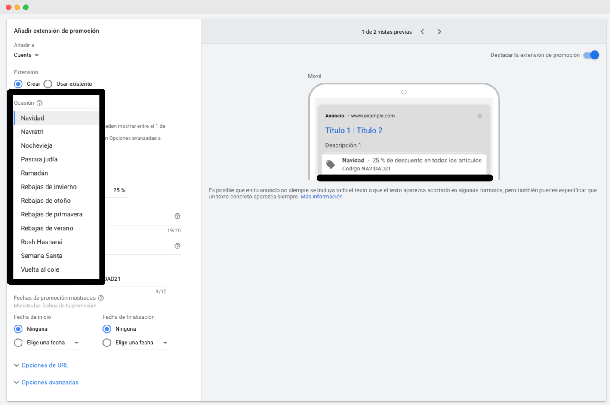Open the start date picker dropdown arrow
610x405 pixels.
pos(77,343)
